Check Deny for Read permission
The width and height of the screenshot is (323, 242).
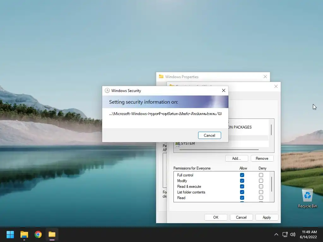[261, 198]
